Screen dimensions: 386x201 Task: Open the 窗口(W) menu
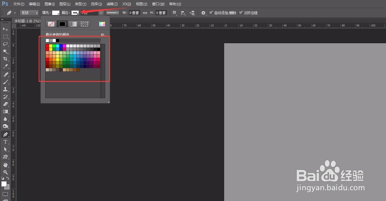[x=158, y=4]
